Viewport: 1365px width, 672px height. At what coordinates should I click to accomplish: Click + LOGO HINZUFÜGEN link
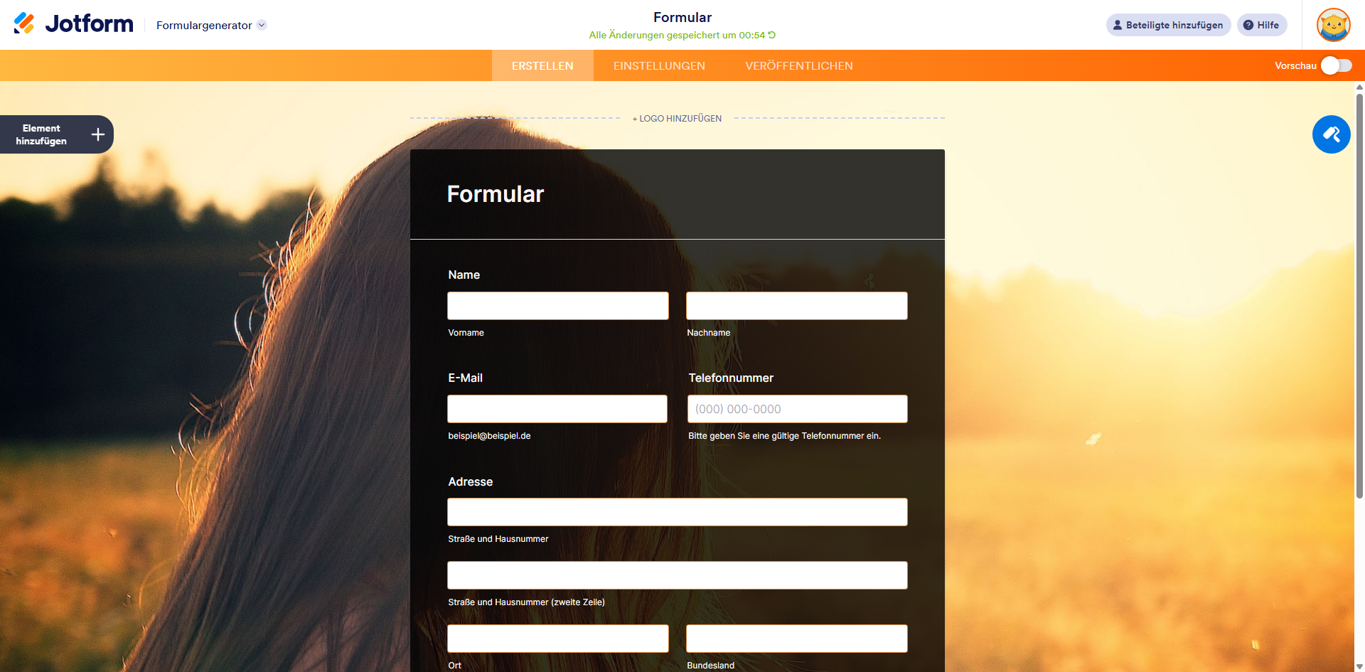pyautogui.click(x=677, y=119)
